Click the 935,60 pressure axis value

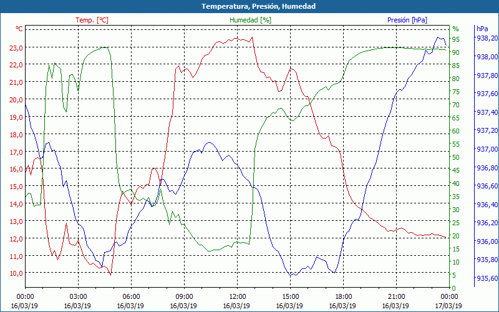487,278
